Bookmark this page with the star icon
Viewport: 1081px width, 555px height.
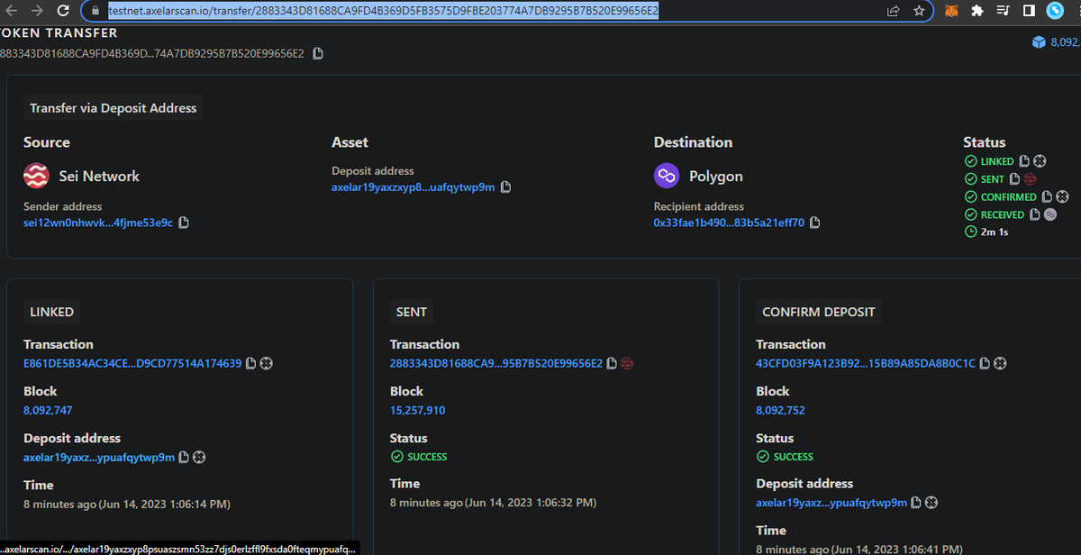point(919,11)
